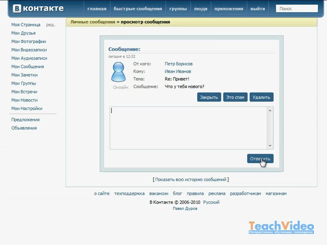Open Мои Друзья
The width and height of the screenshot is (327, 245).
coord(24,33)
